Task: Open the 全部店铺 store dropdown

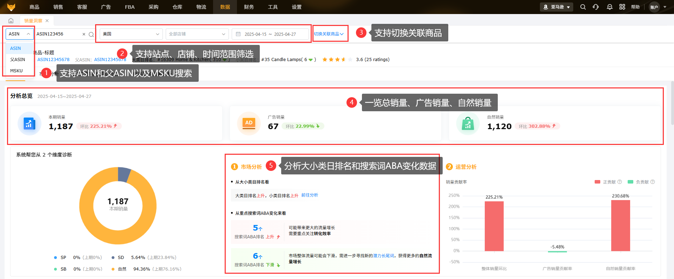Action: pyautogui.click(x=197, y=34)
